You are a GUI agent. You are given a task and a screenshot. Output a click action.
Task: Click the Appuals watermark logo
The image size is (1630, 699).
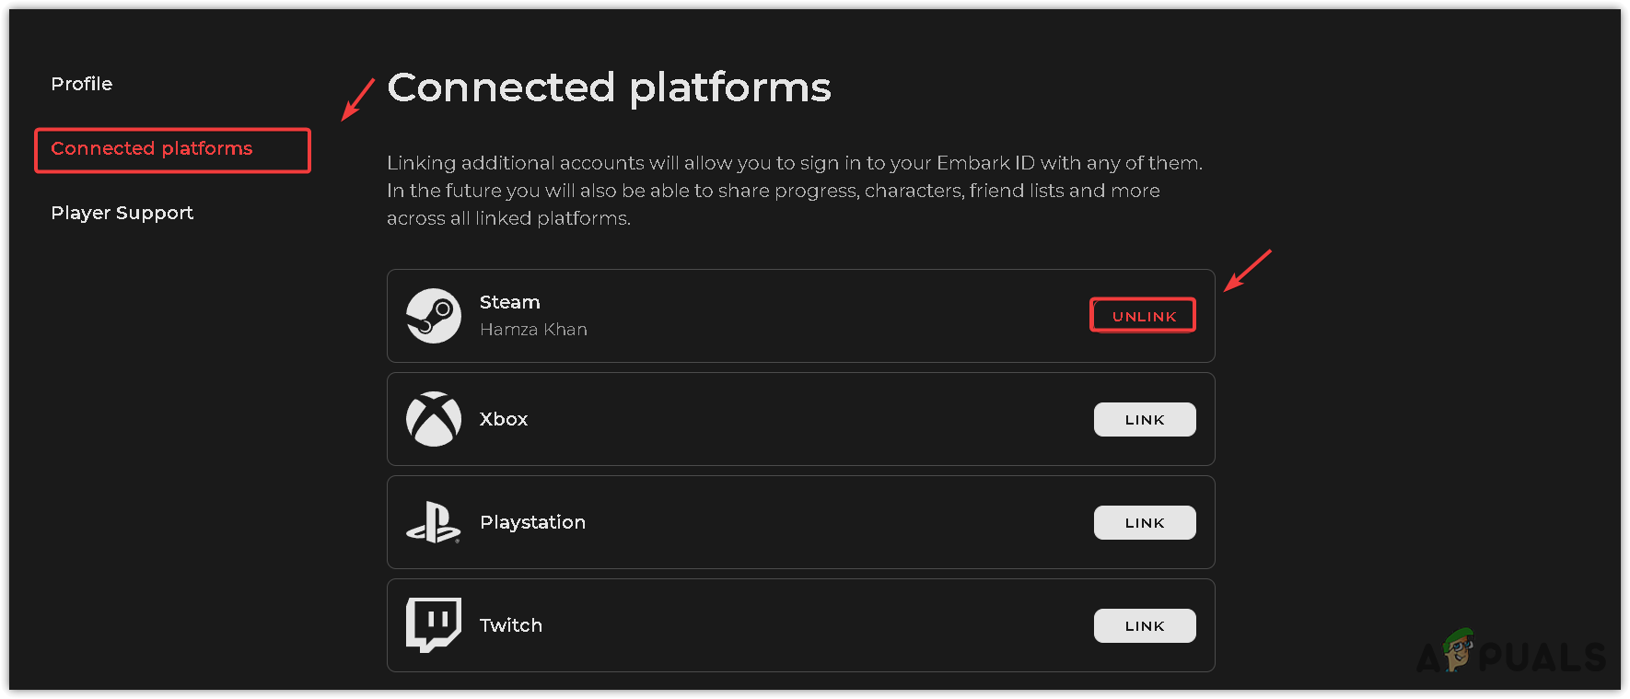tap(1511, 655)
